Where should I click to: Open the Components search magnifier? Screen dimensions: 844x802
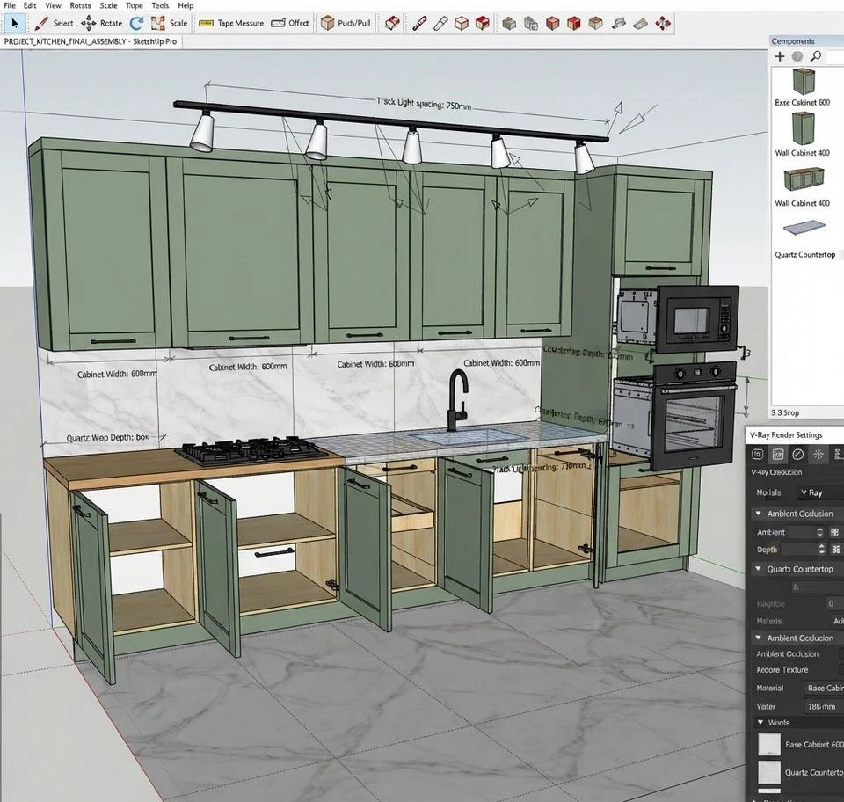tap(816, 56)
